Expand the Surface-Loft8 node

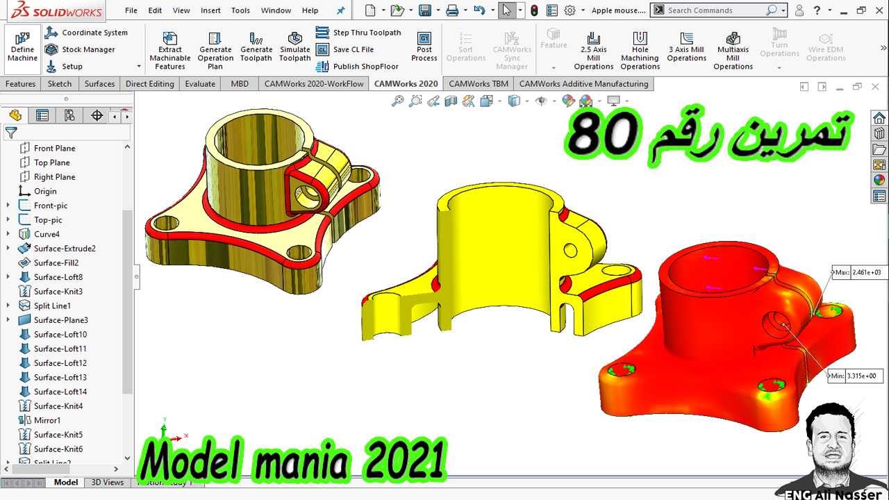(x=8, y=277)
